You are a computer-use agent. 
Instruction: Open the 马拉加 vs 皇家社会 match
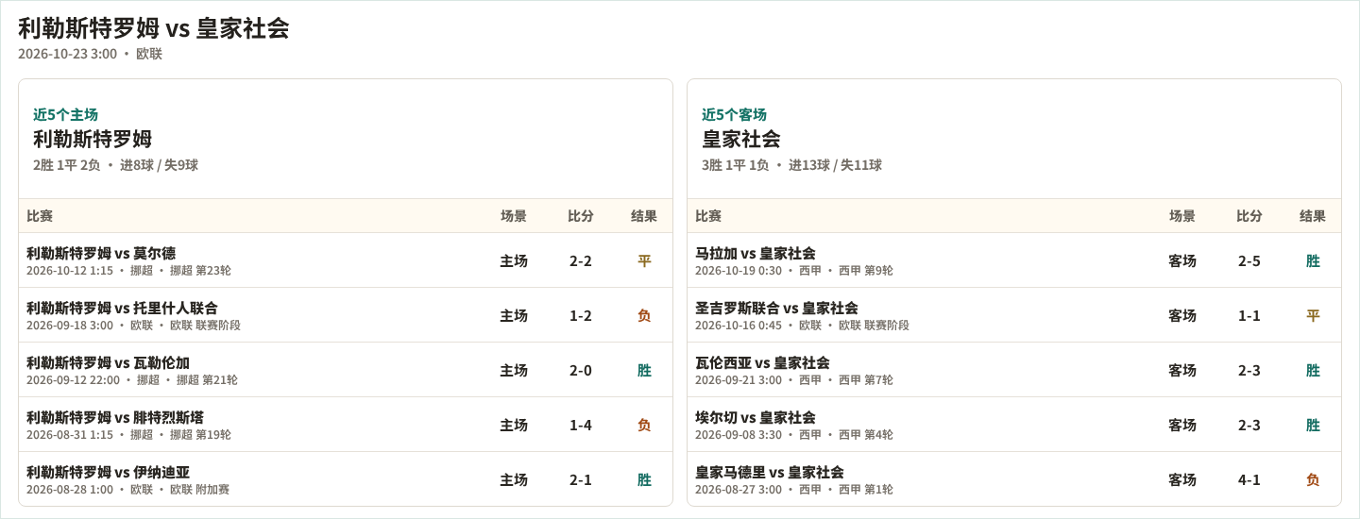(1014, 260)
